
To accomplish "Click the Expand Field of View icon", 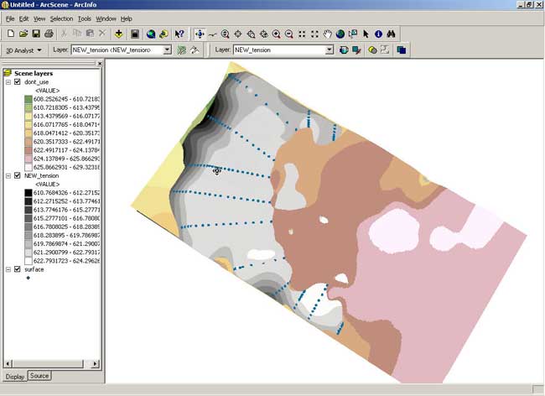I will point(314,34).
